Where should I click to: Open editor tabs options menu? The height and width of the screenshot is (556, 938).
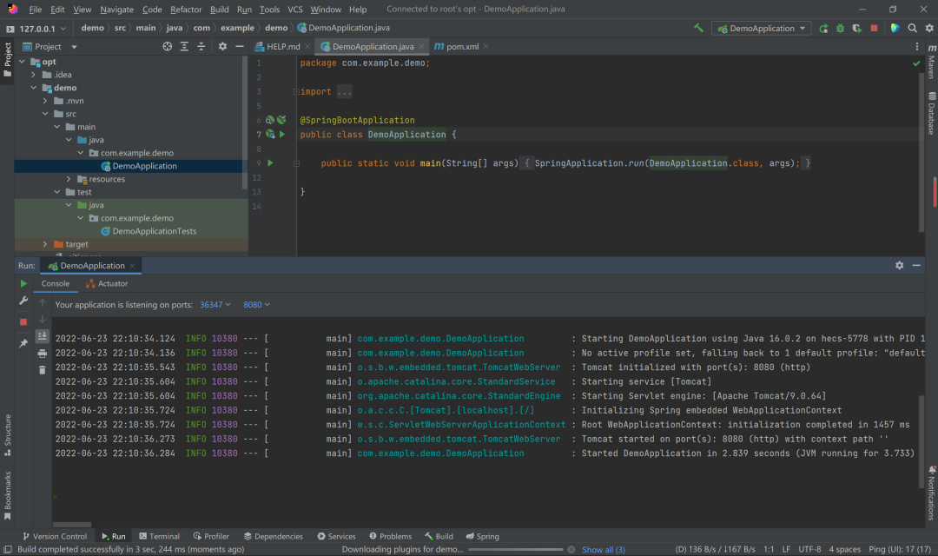coord(916,47)
